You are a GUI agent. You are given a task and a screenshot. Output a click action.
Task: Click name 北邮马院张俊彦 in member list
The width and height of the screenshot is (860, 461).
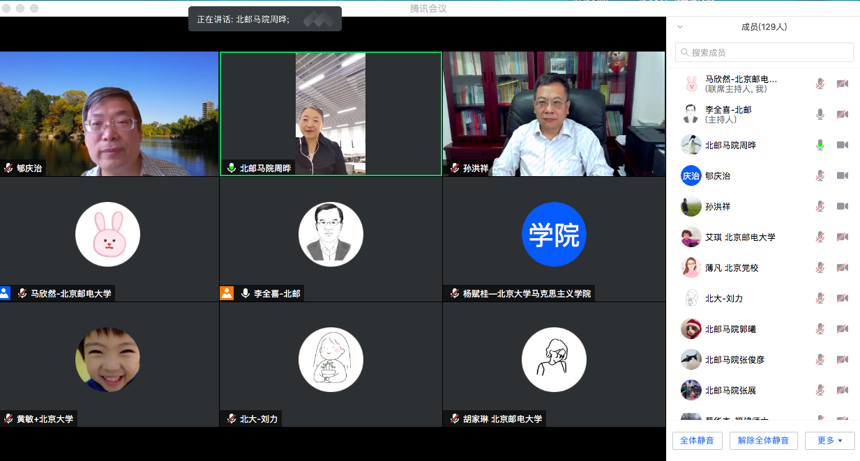[x=734, y=359]
